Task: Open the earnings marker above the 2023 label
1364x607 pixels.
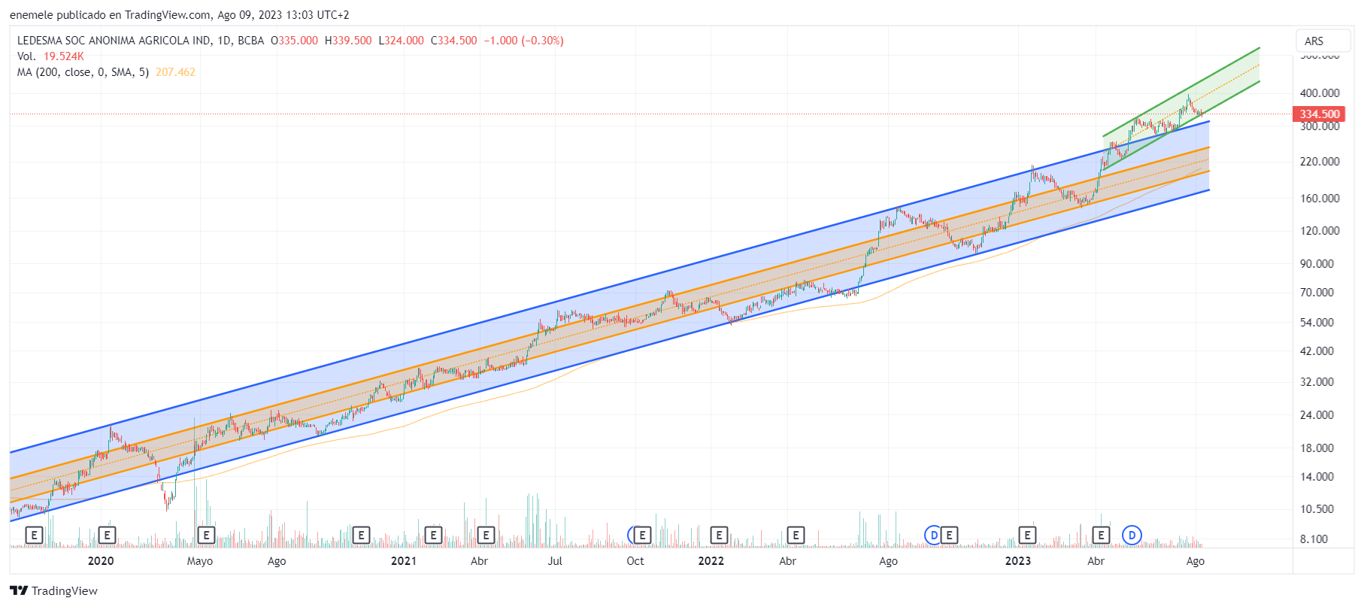Action: click(x=1027, y=535)
